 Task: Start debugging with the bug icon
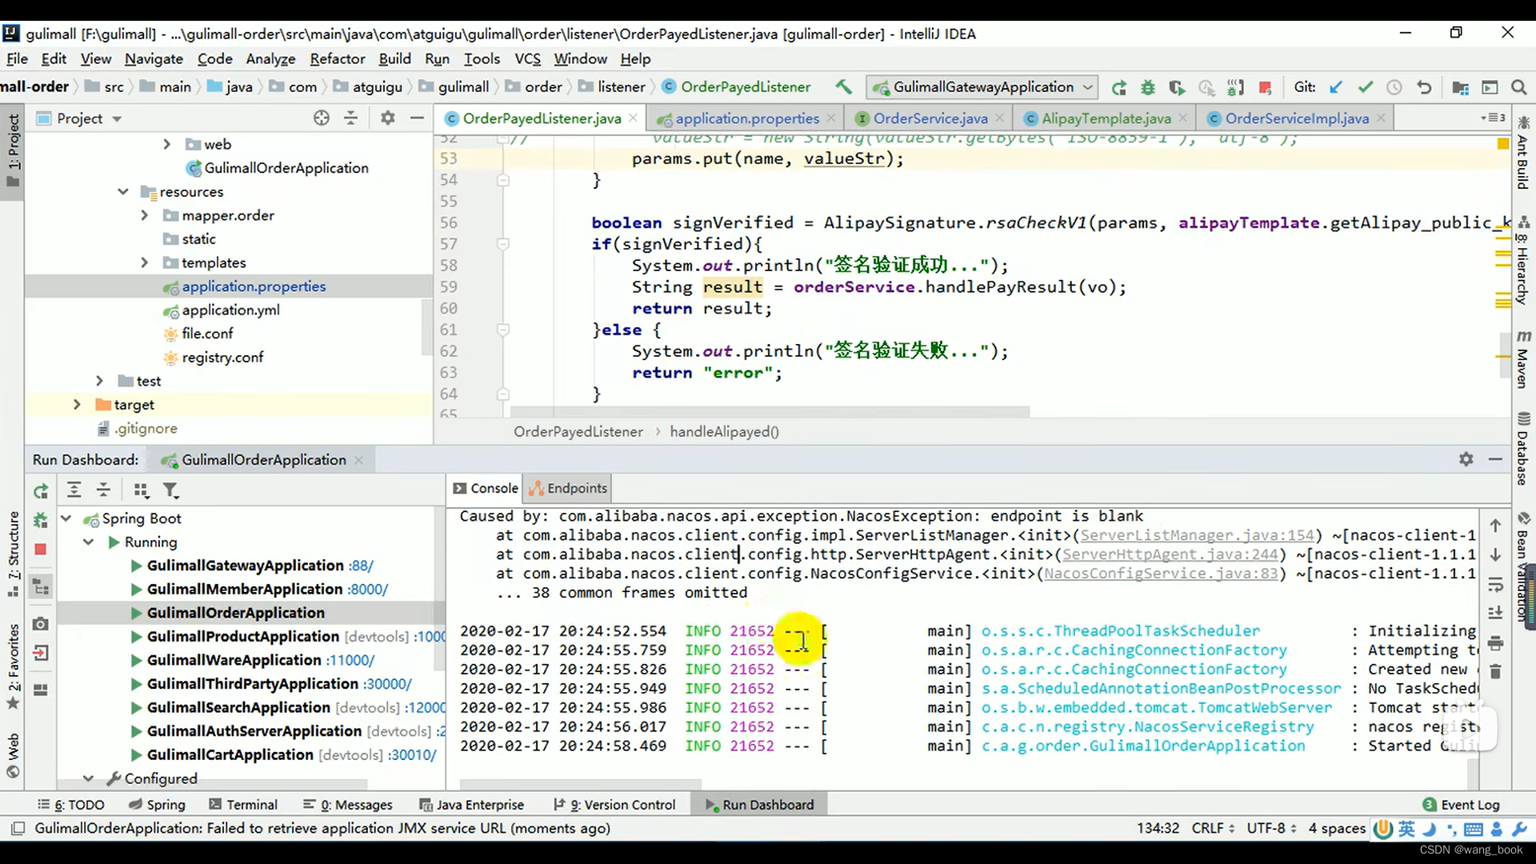(1147, 87)
